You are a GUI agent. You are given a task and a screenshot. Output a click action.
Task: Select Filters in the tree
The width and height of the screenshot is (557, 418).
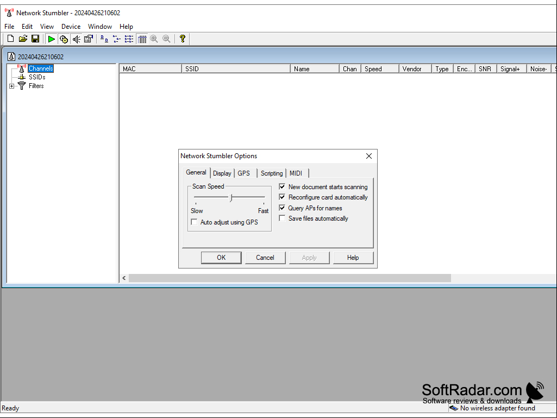36,86
